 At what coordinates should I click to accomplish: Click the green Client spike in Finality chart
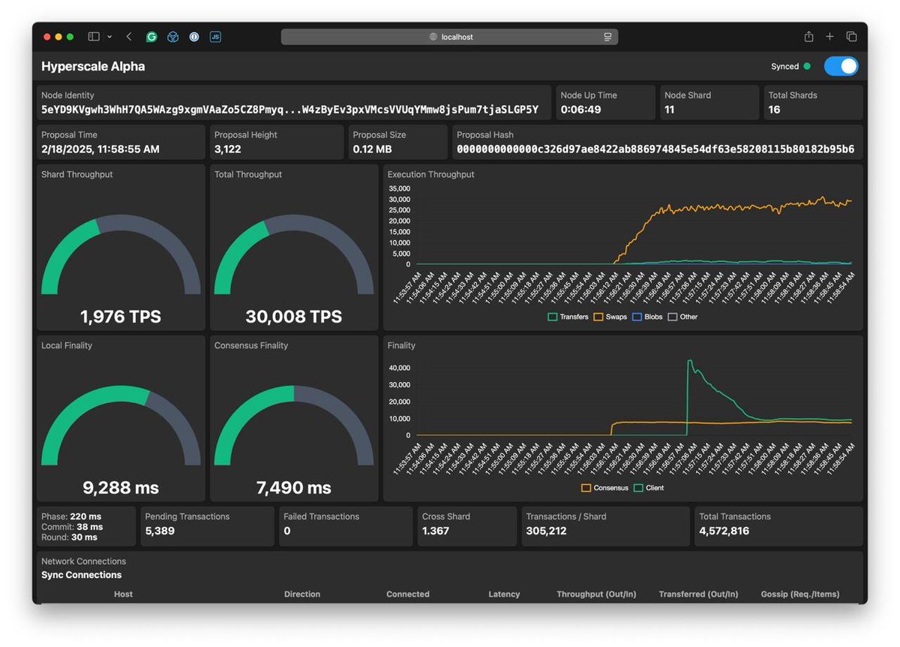tap(690, 363)
